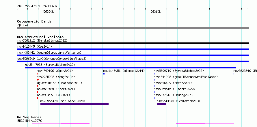This screenshot has height=127, width=257.
Task: Click the small blue nsv1143051 marker
Action: (104, 74)
